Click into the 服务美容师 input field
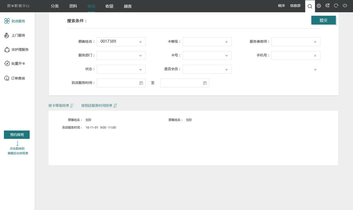The width and height of the screenshot is (353, 210). click(x=296, y=42)
